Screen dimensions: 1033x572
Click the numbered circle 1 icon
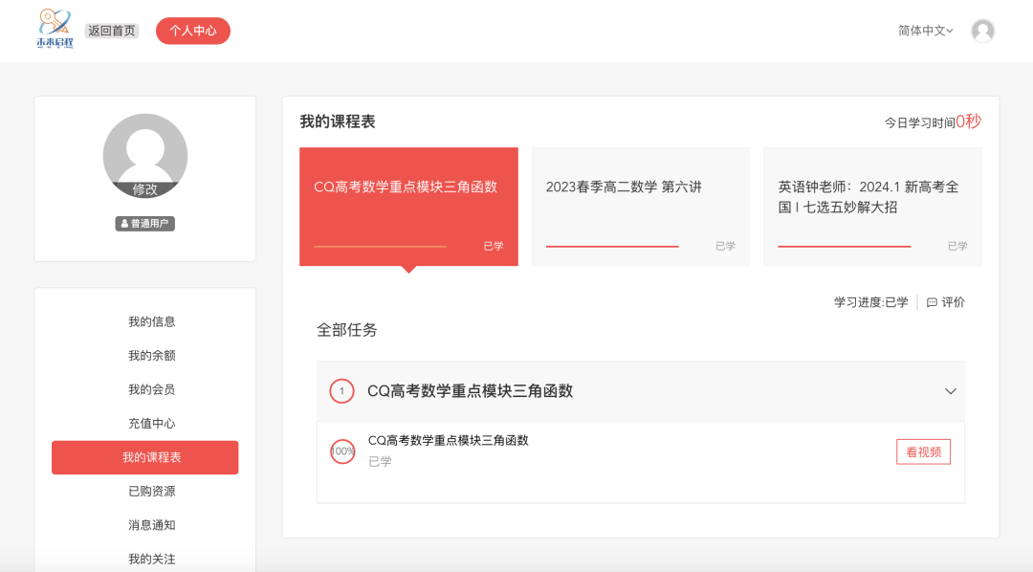point(341,391)
